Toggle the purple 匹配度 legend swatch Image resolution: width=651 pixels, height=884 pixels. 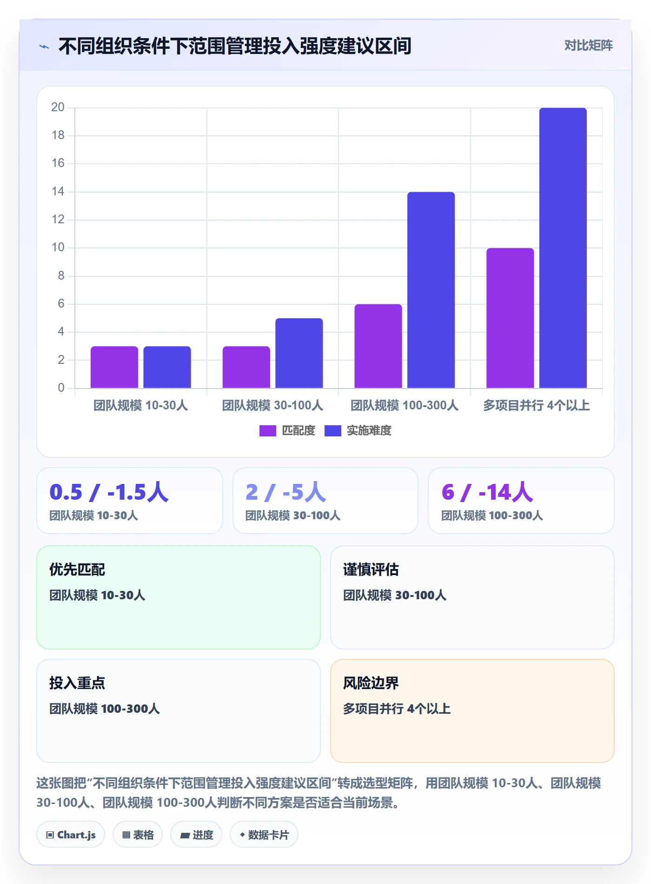(x=267, y=431)
